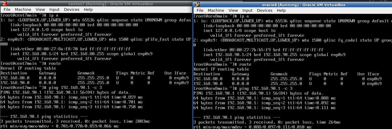Click the packet loss line showing time 2003ms
This screenshot has height=129, width=392.
point(75,122)
